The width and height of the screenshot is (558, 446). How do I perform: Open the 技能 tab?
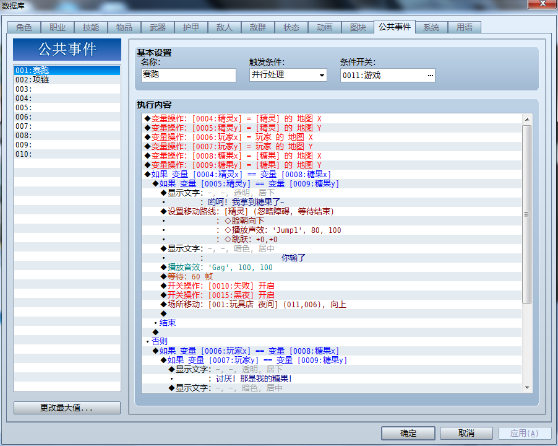click(x=91, y=27)
